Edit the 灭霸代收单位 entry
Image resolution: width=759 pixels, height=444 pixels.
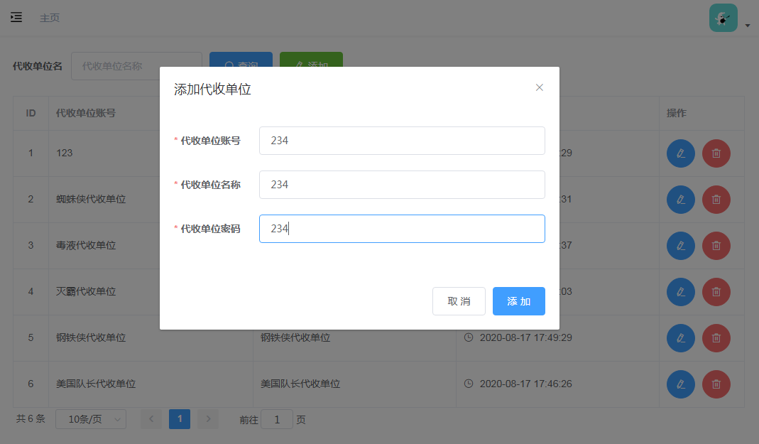680,291
